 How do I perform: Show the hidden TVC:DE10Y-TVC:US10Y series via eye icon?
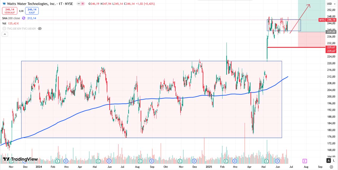point(40,28)
